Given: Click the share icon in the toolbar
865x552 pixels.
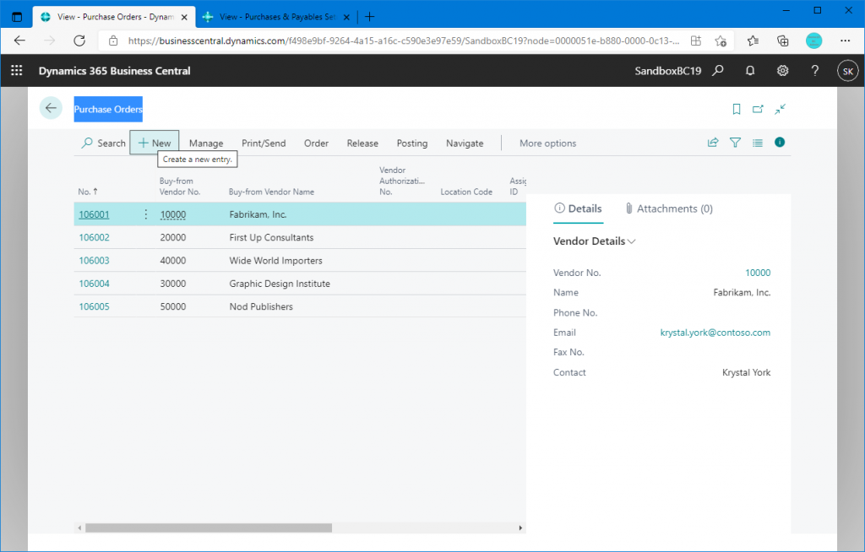Looking at the screenshot, I should pyautogui.click(x=713, y=143).
